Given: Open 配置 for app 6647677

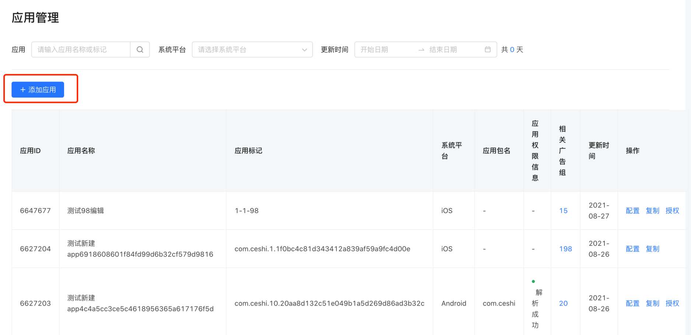Looking at the screenshot, I should pyautogui.click(x=632, y=211).
